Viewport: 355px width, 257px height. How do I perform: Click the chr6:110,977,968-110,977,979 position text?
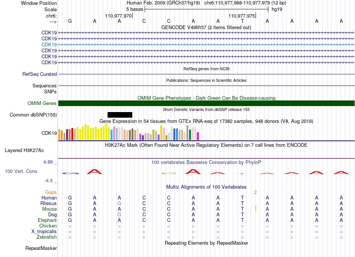point(237,3)
